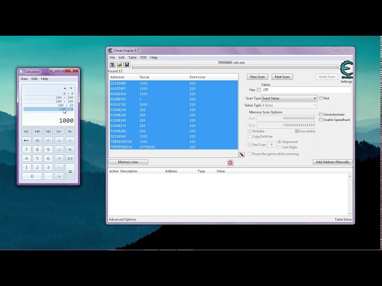382x286 pixels.
Task: Click the Next Scan button
Action: [282, 77]
